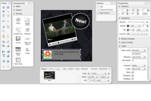Select the rectangle shape tool
The height and width of the screenshot is (101, 151).
4,7
